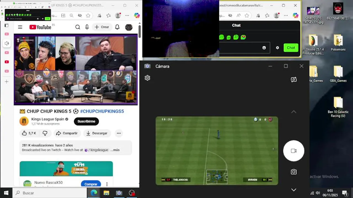Open FL Studio desktop shortcut
353x198 pixels.
[x=313, y=45]
